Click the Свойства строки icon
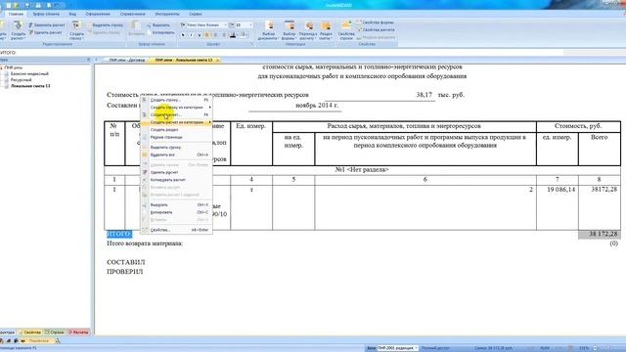This screenshot has height=352, width=626. pos(346,30)
